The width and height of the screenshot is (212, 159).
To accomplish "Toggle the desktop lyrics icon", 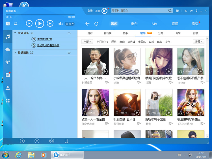I will (8, 24).
